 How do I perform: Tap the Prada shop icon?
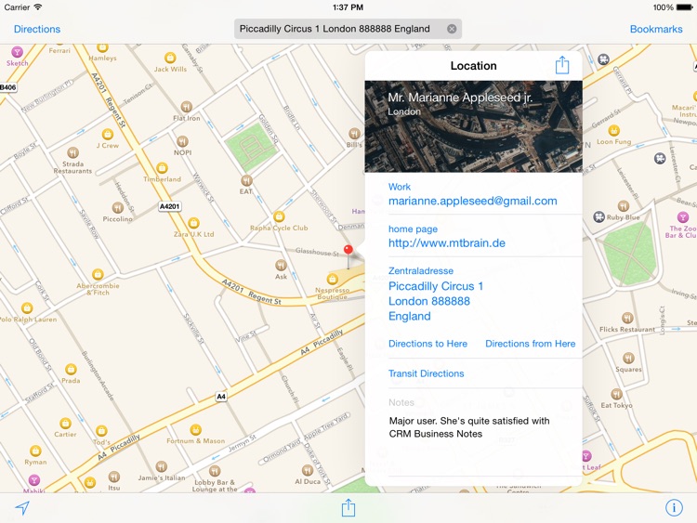pyautogui.click(x=71, y=369)
